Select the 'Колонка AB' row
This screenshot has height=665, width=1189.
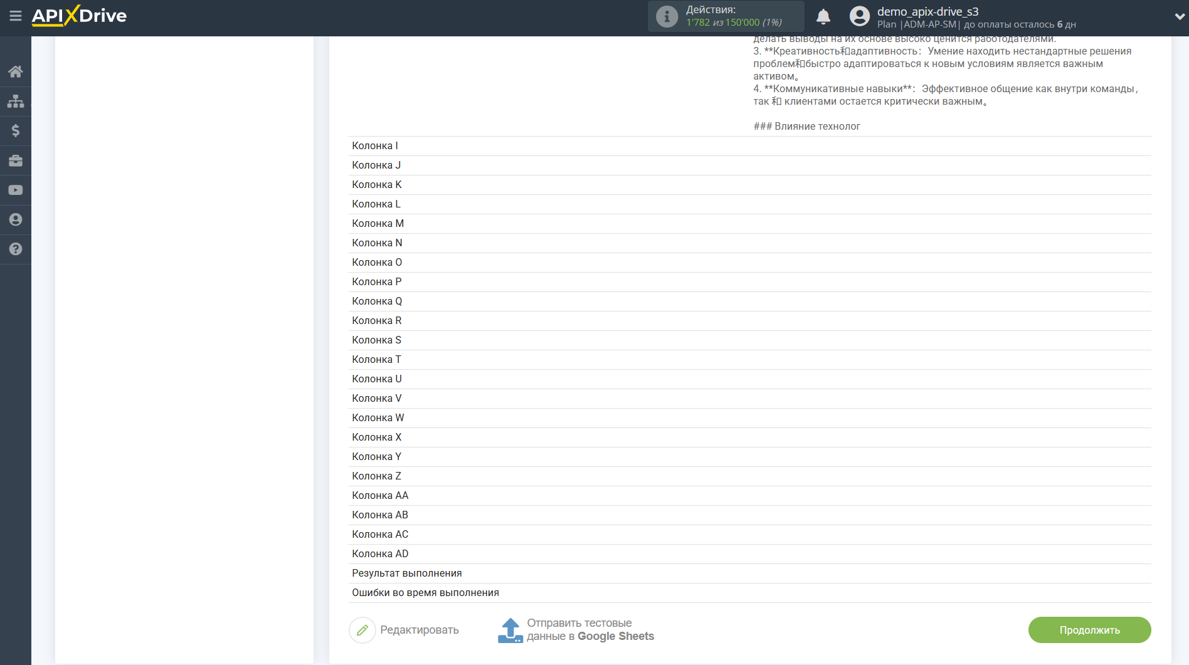click(x=749, y=515)
